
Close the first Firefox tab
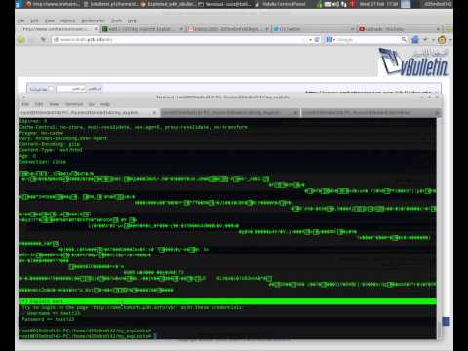tap(96, 29)
